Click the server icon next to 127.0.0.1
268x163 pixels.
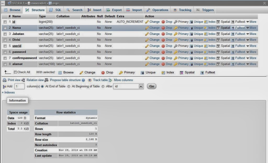coord(10,3)
